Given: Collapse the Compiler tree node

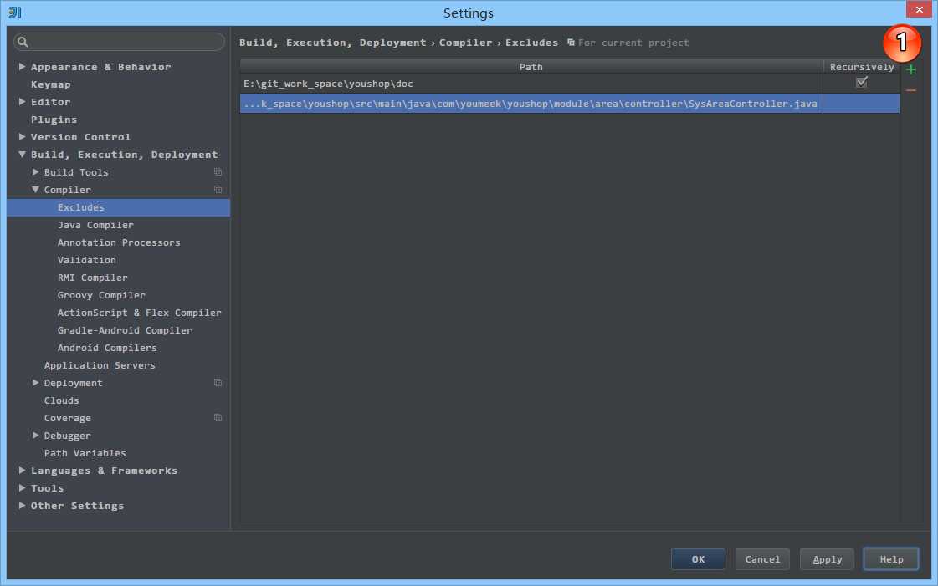Looking at the screenshot, I should tap(35, 190).
